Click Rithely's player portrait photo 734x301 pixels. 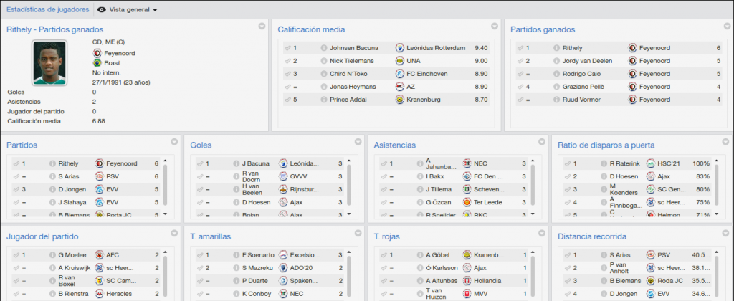tap(49, 63)
